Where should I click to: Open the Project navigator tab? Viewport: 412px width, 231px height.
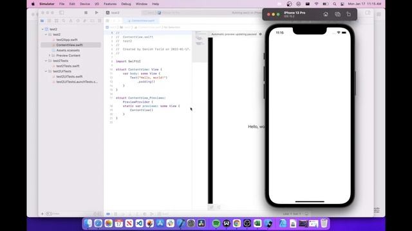click(42, 21)
